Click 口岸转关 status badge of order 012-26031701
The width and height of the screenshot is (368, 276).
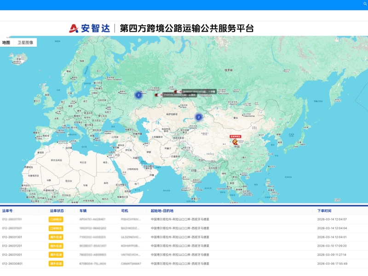tap(56, 220)
